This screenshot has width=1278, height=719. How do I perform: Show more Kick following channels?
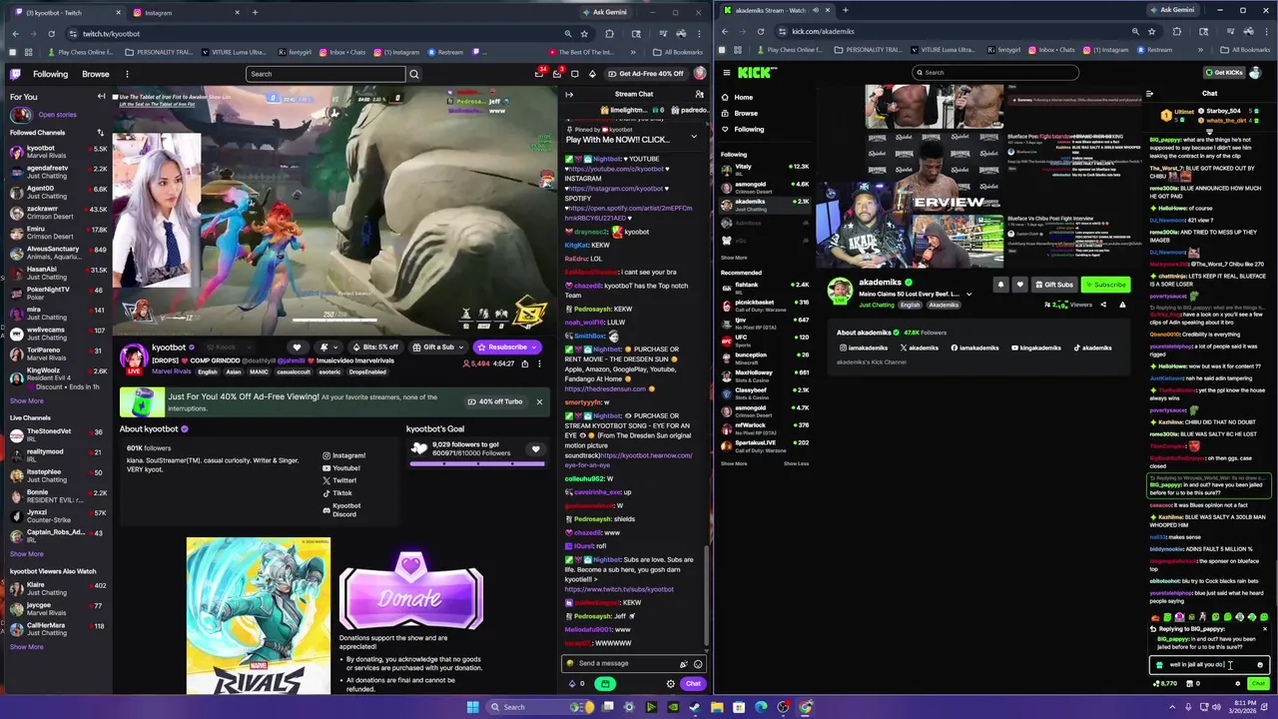point(734,258)
